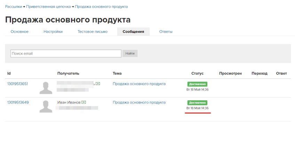The image size is (295, 158).
Task: Open message Id 13019513649
Action: [x=18, y=102]
